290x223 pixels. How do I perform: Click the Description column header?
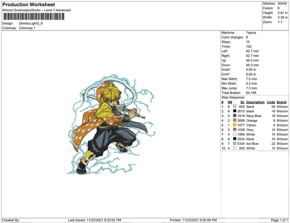[255, 102]
